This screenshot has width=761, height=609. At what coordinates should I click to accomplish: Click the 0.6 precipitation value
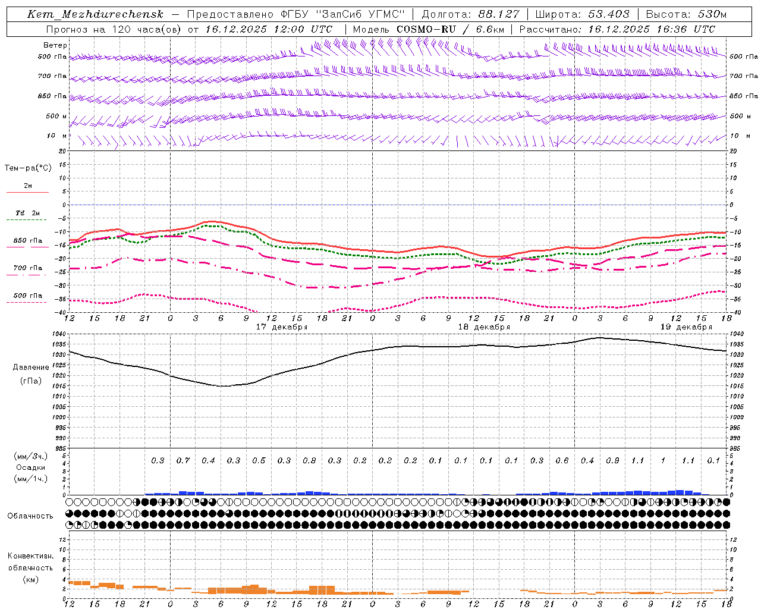(x=562, y=460)
